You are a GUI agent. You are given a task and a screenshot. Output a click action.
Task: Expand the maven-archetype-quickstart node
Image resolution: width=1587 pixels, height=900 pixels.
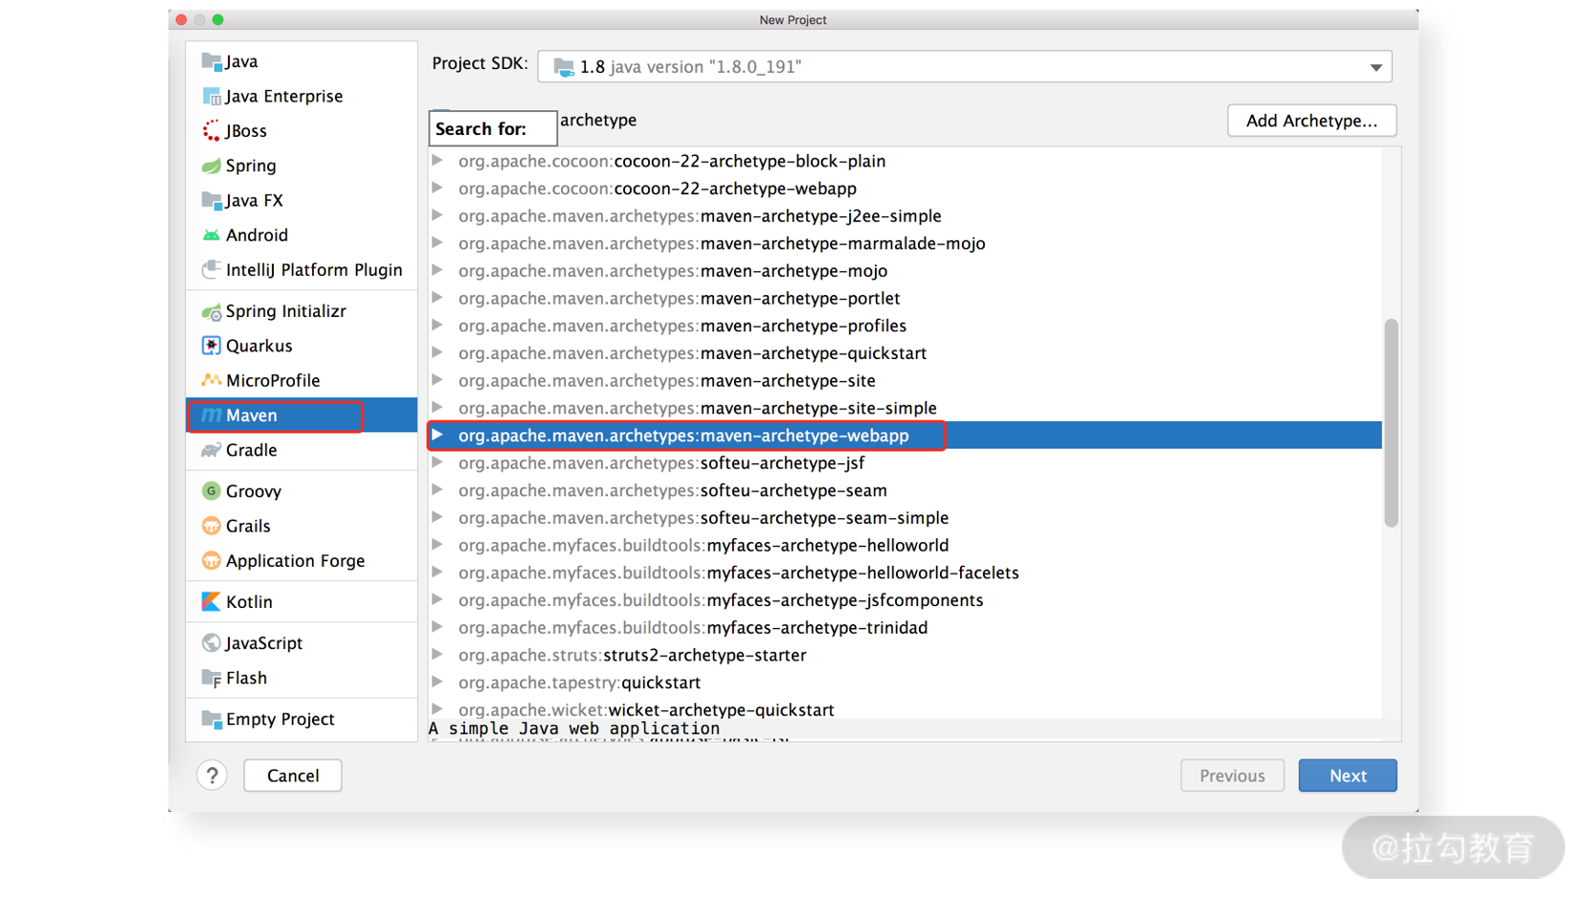[x=437, y=353]
